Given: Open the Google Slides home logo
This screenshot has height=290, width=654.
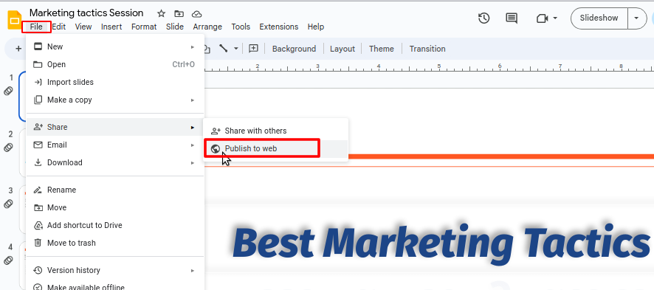Looking at the screenshot, I should [x=14, y=20].
